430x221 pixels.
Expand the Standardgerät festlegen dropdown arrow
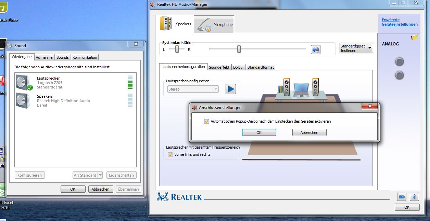(x=370, y=48)
